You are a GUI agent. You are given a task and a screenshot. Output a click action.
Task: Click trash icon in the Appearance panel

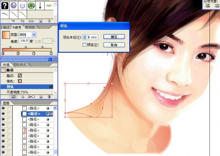click(x=49, y=97)
